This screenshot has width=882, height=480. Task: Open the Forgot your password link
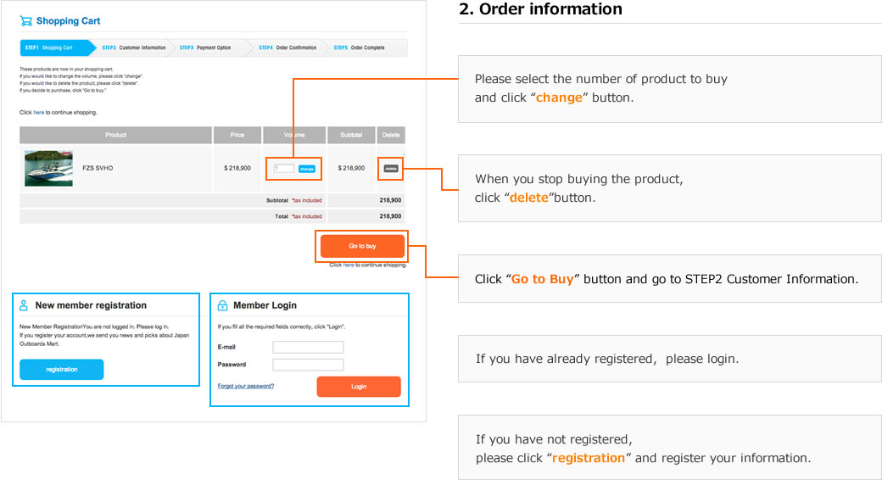click(x=246, y=386)
